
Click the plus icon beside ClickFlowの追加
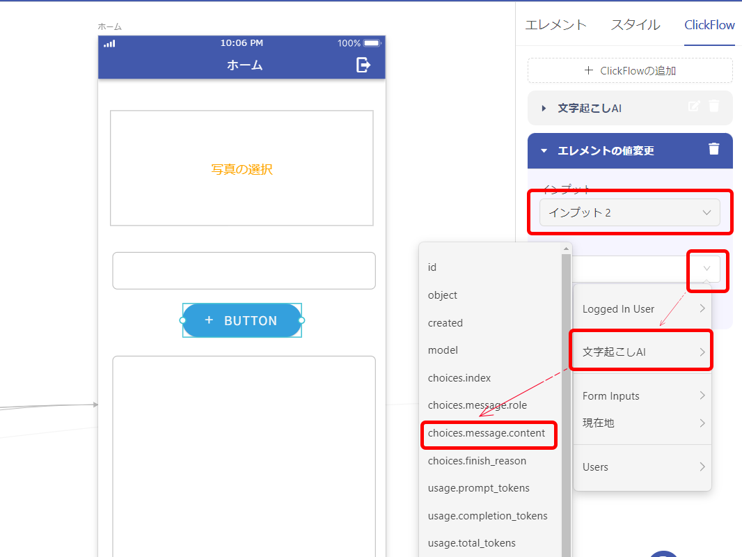(x=588, y=70)
